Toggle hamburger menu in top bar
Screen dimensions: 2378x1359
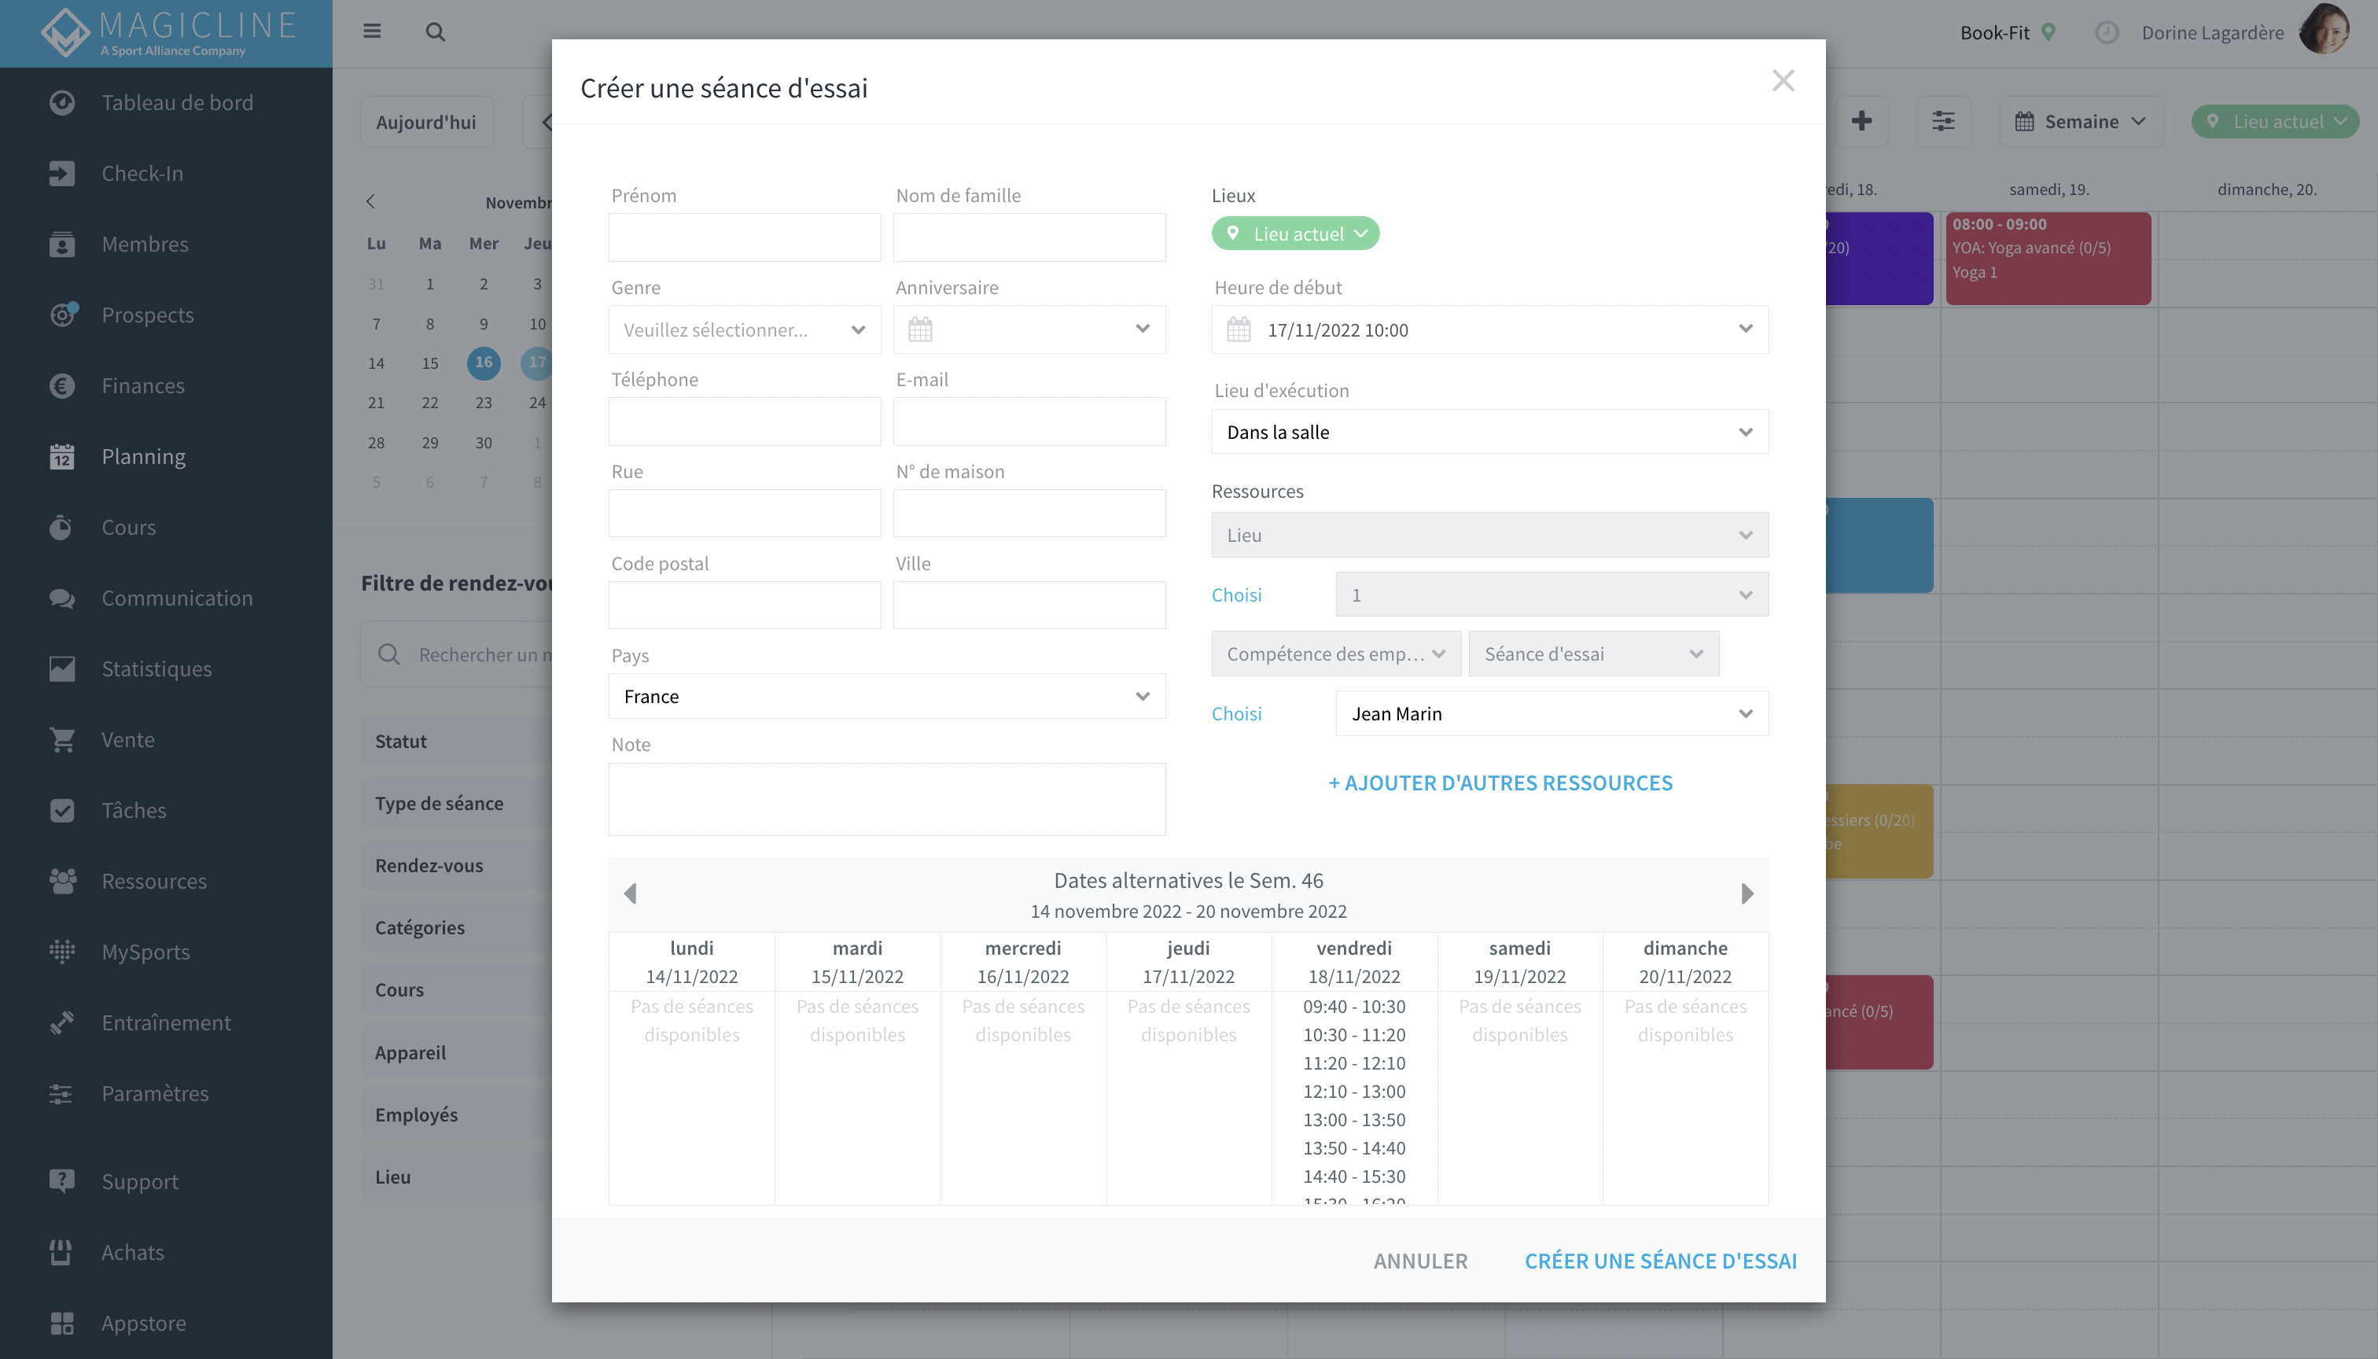[x=371, y=31]
